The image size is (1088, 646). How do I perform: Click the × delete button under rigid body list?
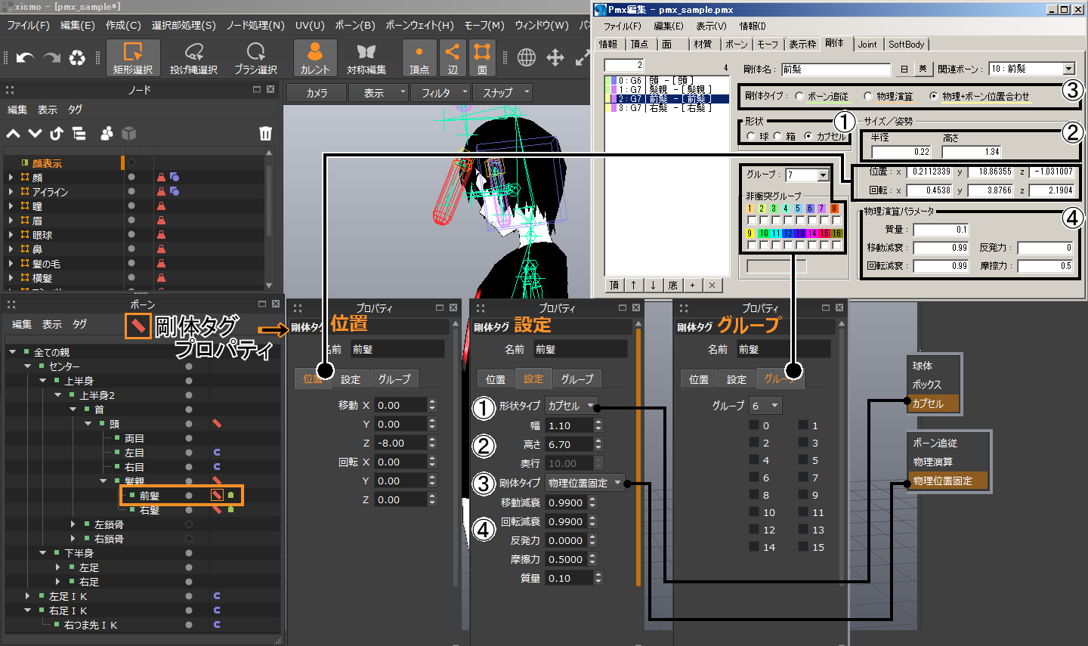(x=712, y=285)
